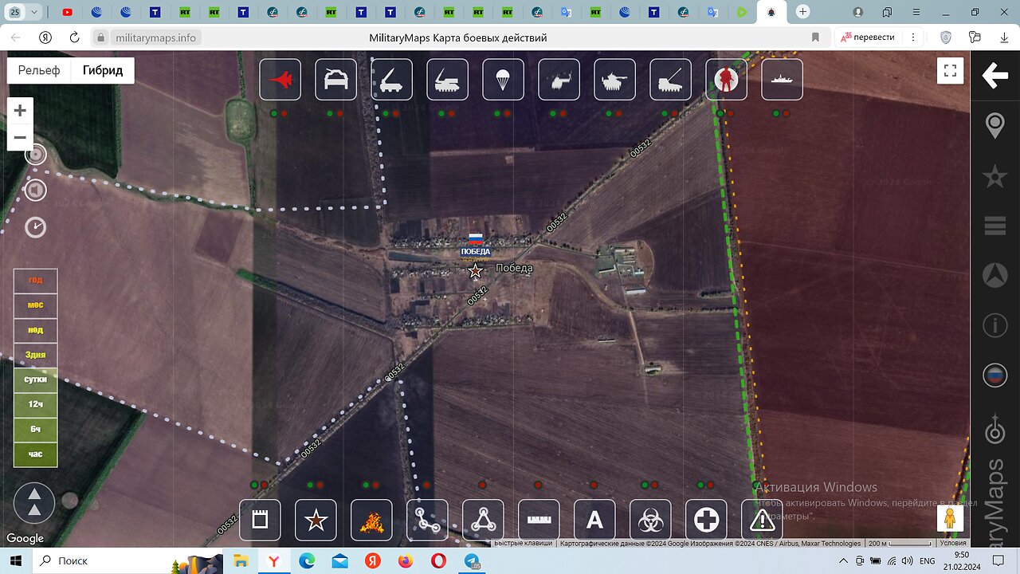Select the ruler measurement tool

pos(539,521)
